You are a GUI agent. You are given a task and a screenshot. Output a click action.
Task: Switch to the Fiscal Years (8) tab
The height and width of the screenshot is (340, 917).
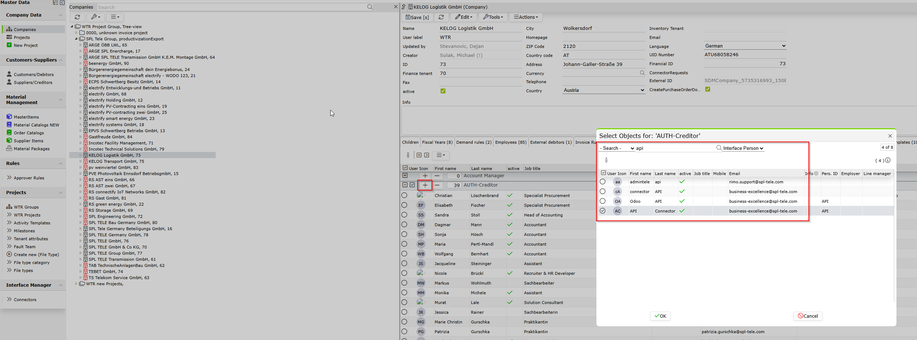click(437, 142)
